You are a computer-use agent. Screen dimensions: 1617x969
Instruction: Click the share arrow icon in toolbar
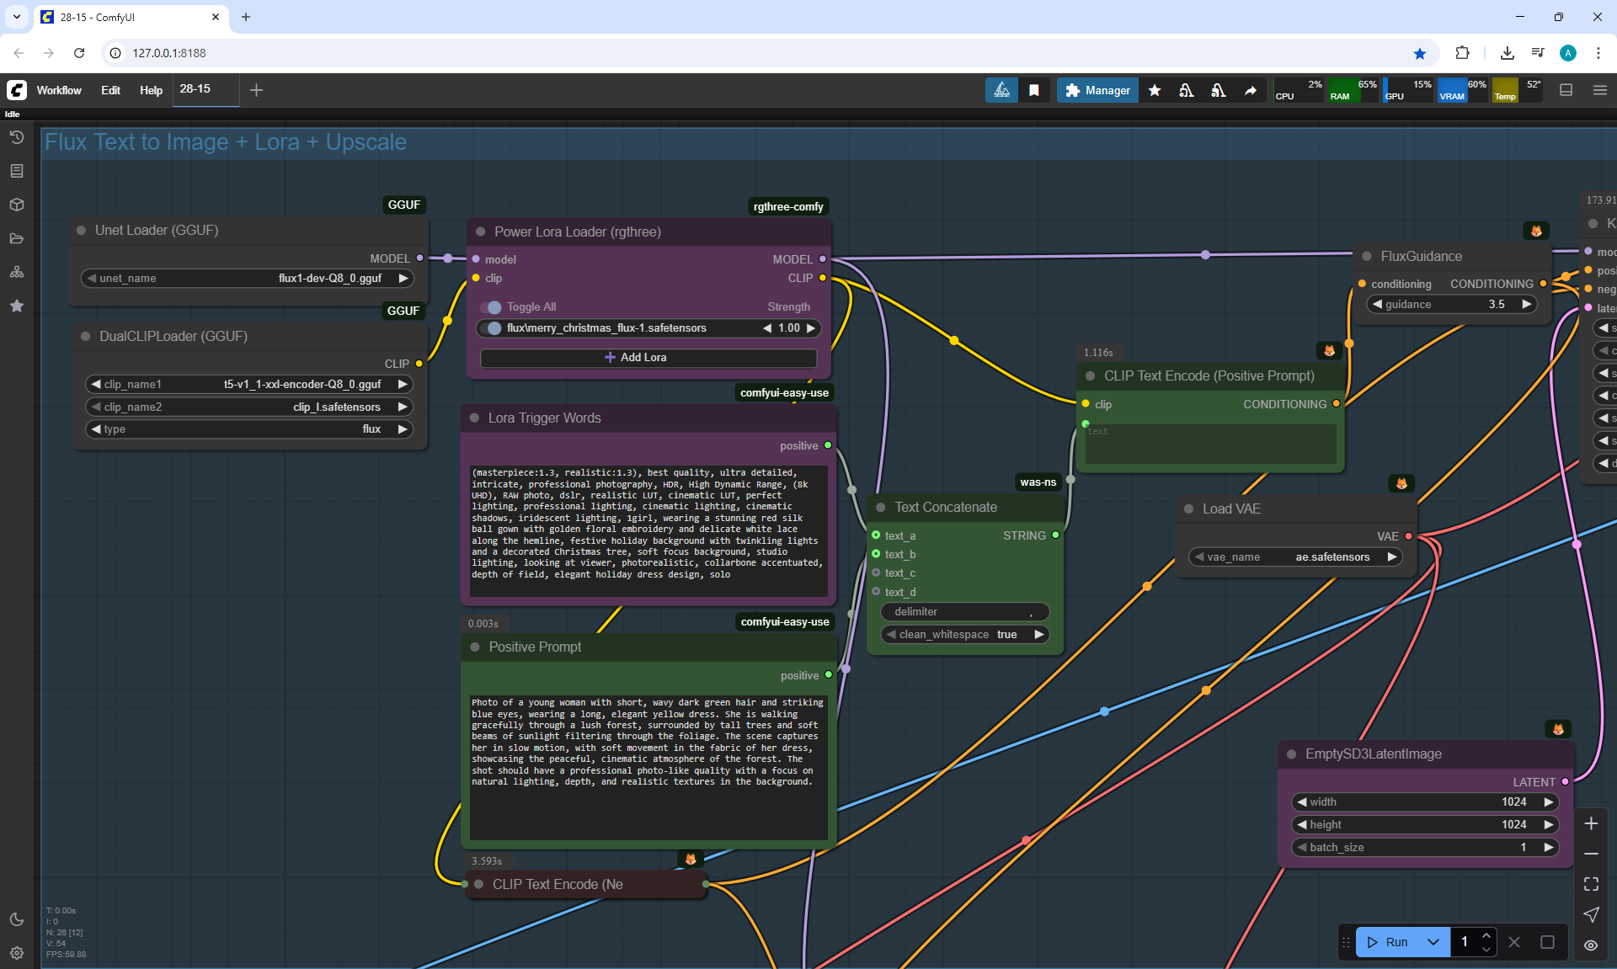pos(1251,90)
